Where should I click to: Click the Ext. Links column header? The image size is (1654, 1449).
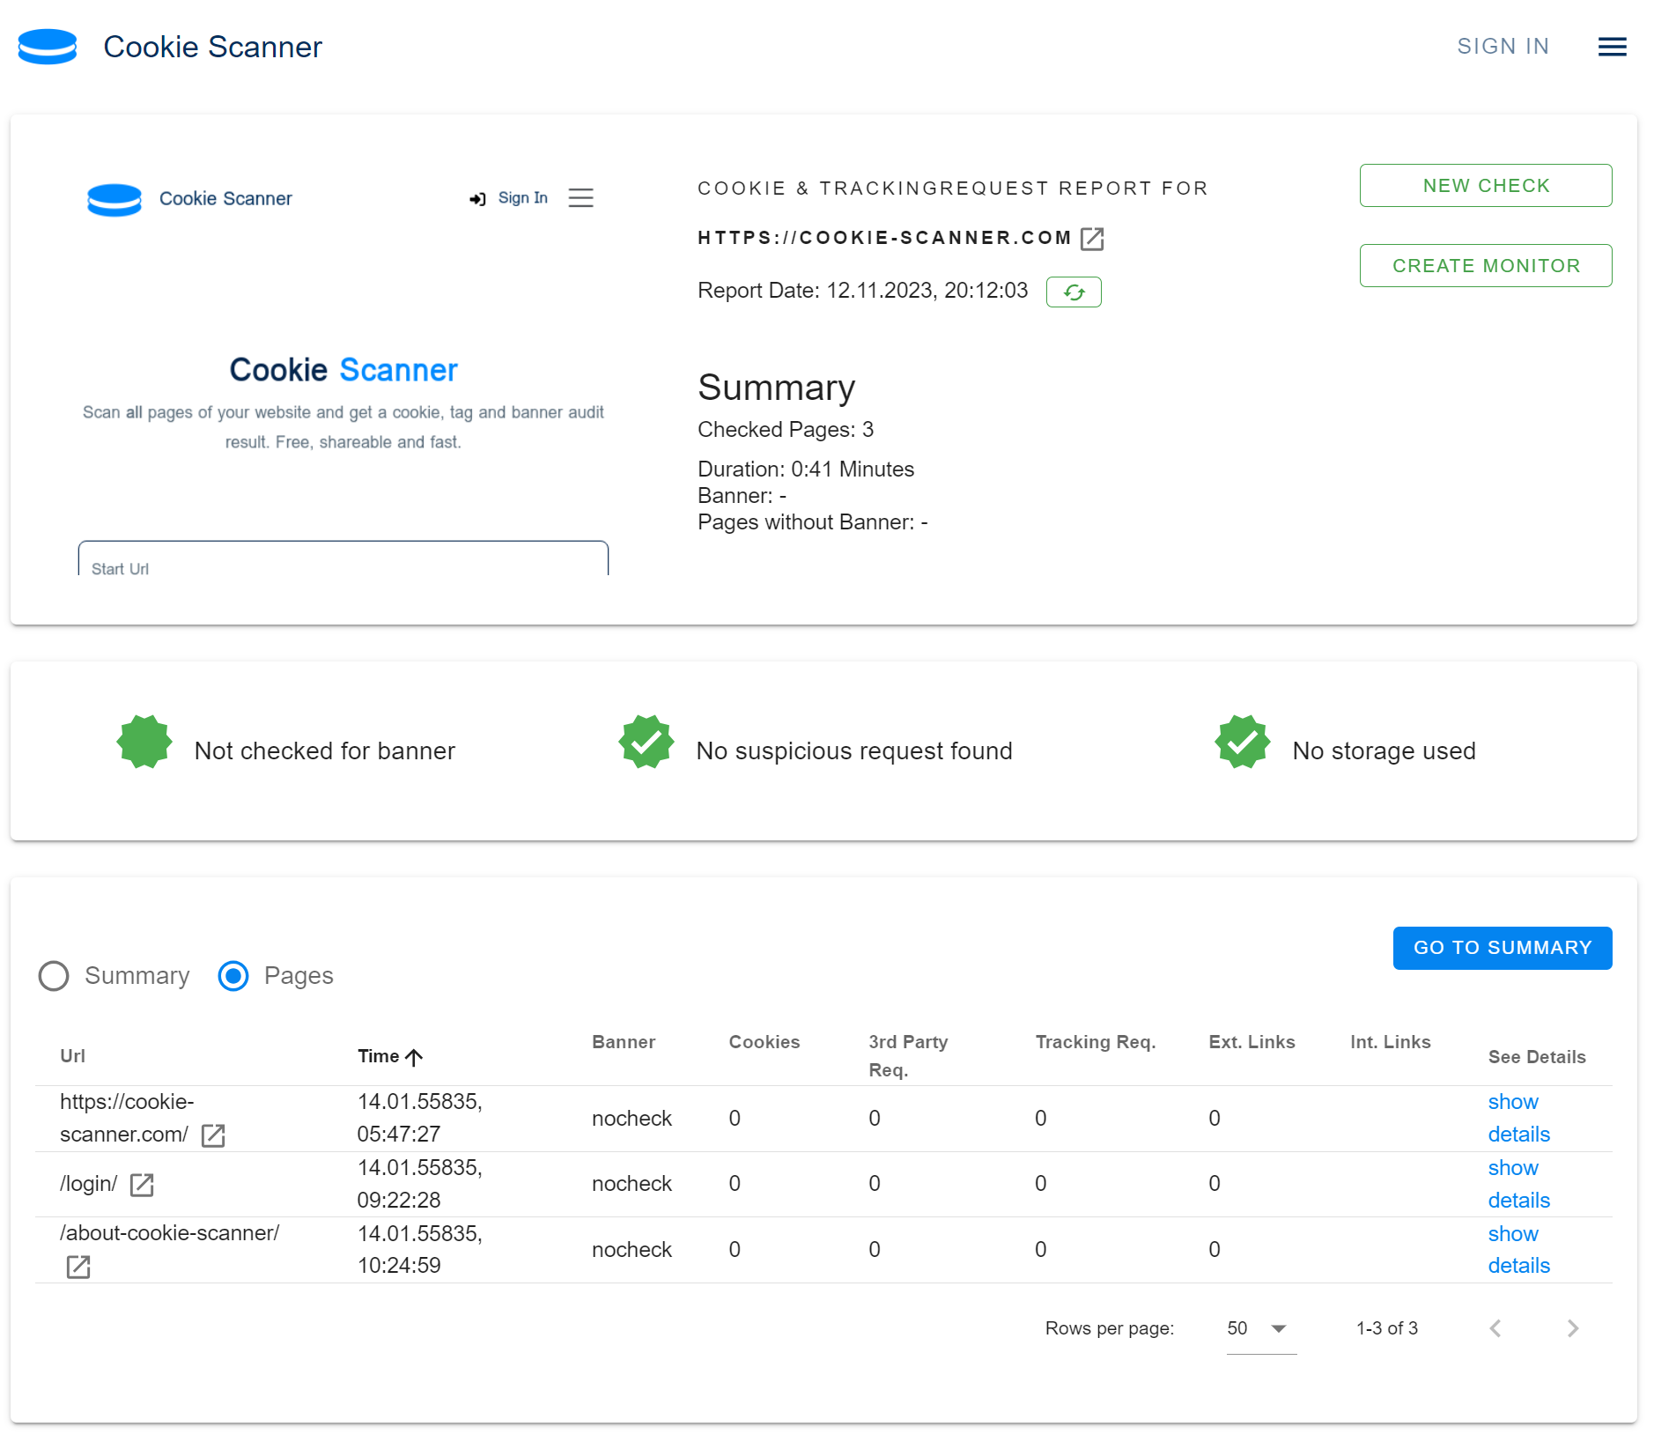point(1252,1042)
